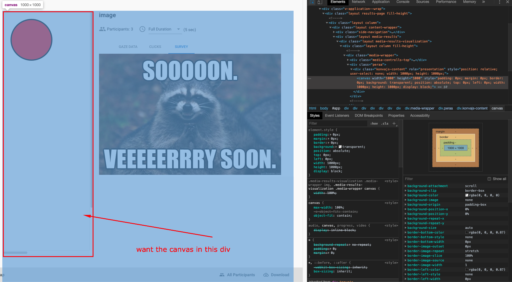Open the Memory tab

click(x=469, y=2)
